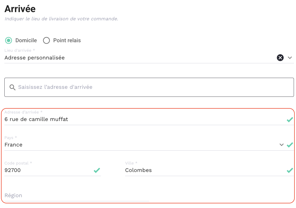
Task: Open the Adresse personnalisée dropdown
Action: click(x=128, y=58)
